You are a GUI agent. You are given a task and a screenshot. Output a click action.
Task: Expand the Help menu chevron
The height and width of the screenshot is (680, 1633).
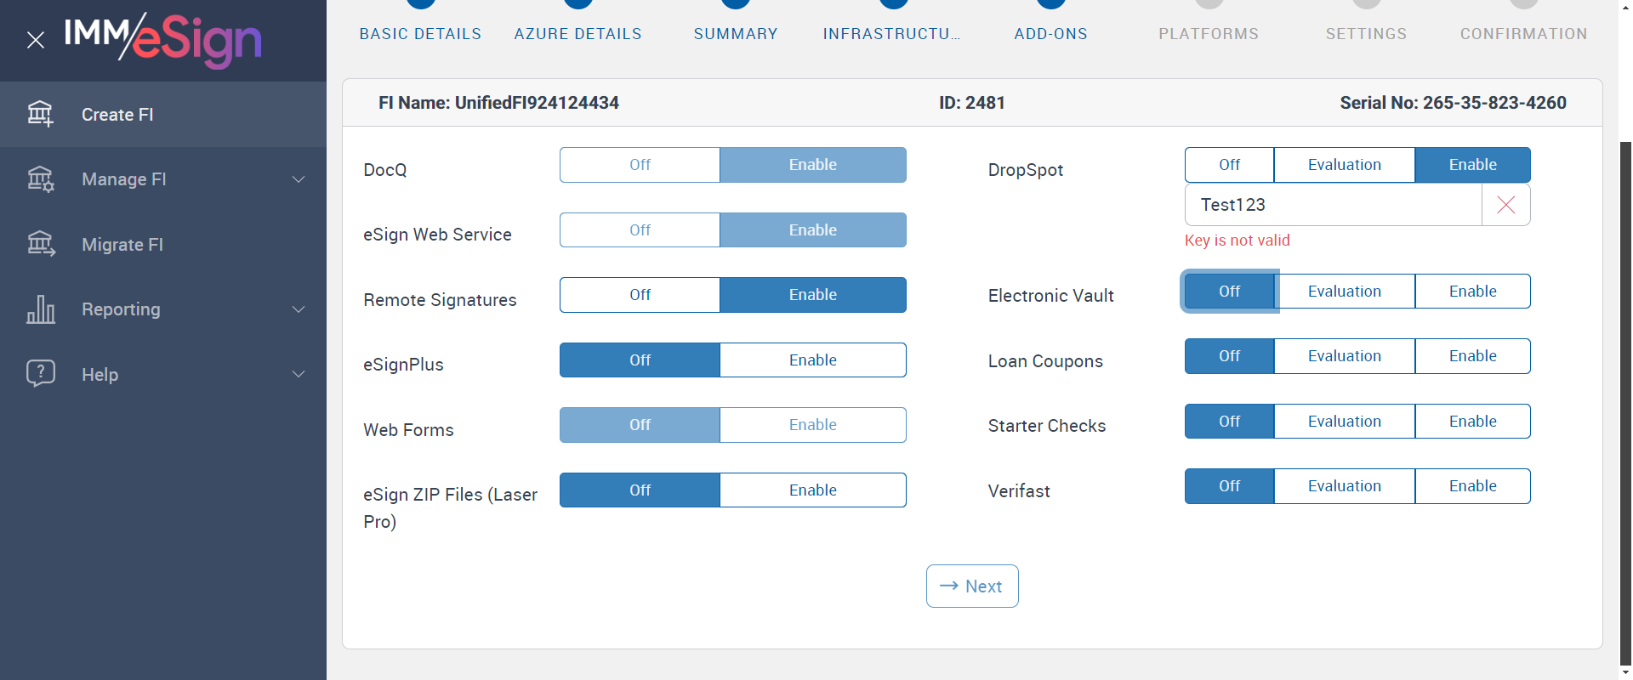coord(299,374)
